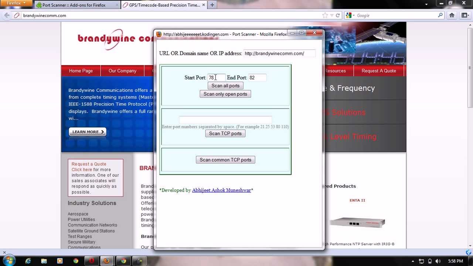Image resolution: width=473 pixels, height=266 pixels.
Task: Close the GPS/Timecode tab
Action: [203, 5]
